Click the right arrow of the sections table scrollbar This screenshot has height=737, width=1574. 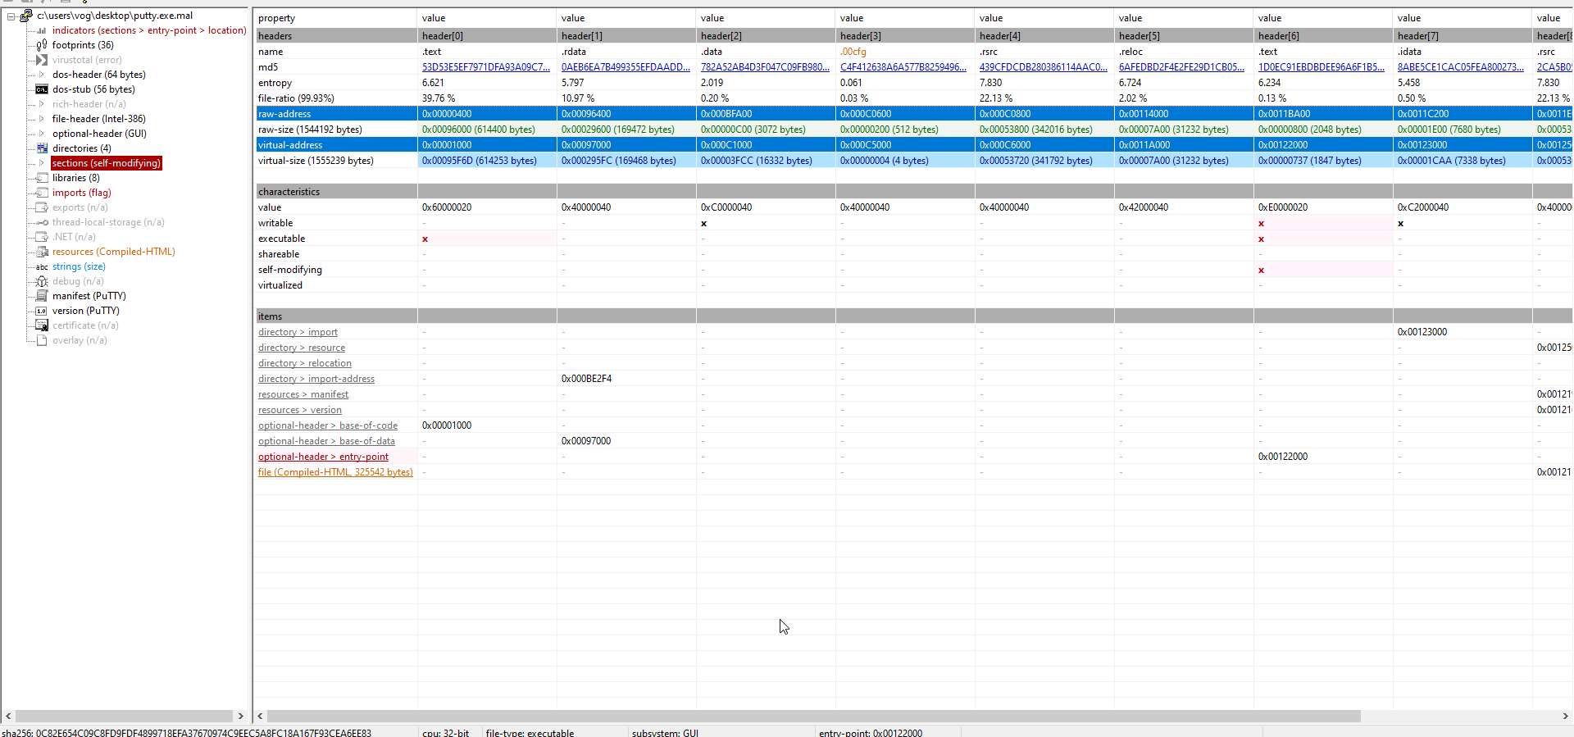(x=1565, y=716)
